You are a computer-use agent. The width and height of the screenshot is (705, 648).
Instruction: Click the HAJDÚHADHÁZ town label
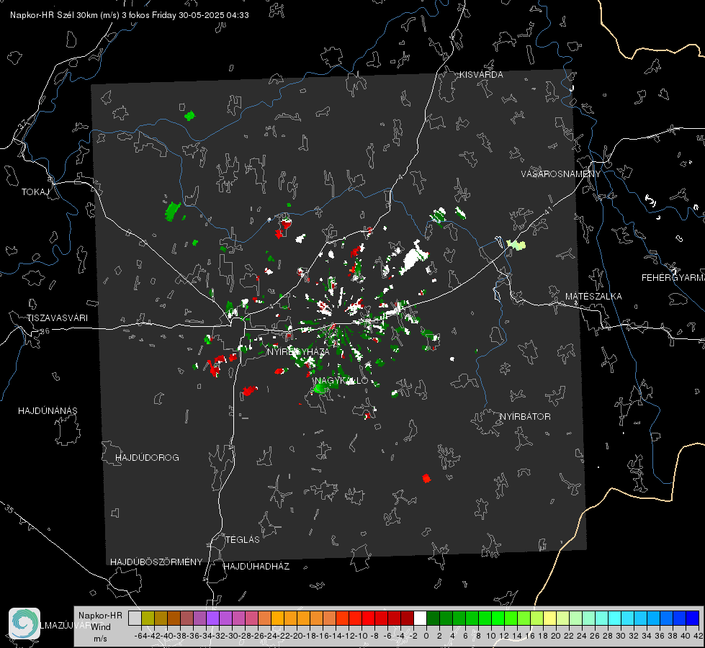click(x=256, y=567)
